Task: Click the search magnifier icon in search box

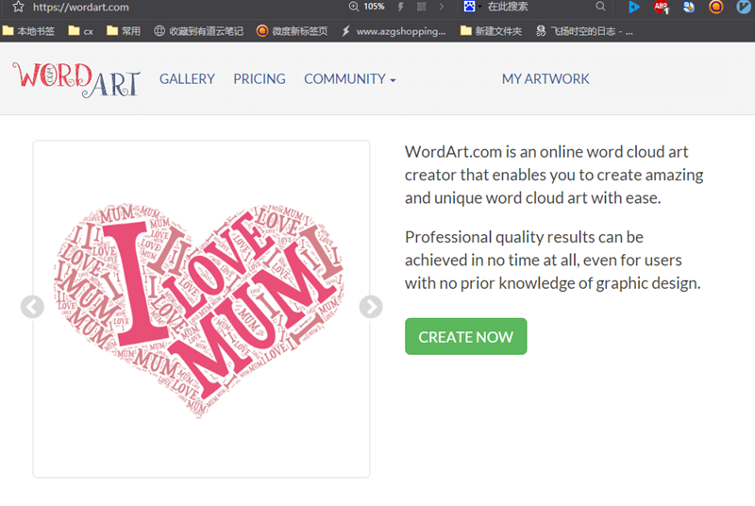Action: pyautogui.click(x=600, y=7)
